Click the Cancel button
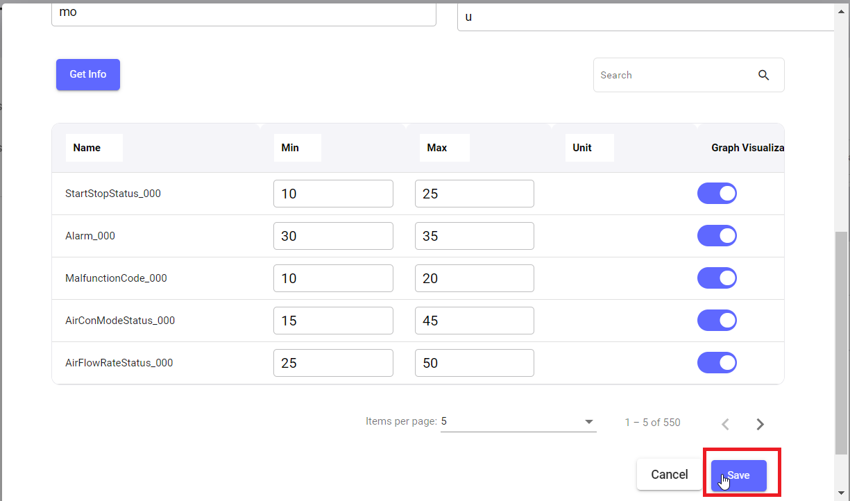Viewport: 850px width, 501px height. 670,475
